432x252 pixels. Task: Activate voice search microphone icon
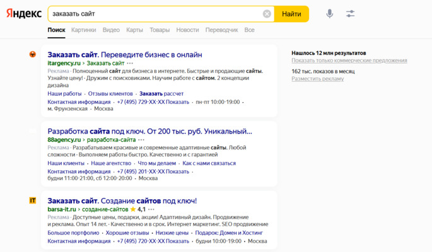pyautogui.click(x=330, y=14)
